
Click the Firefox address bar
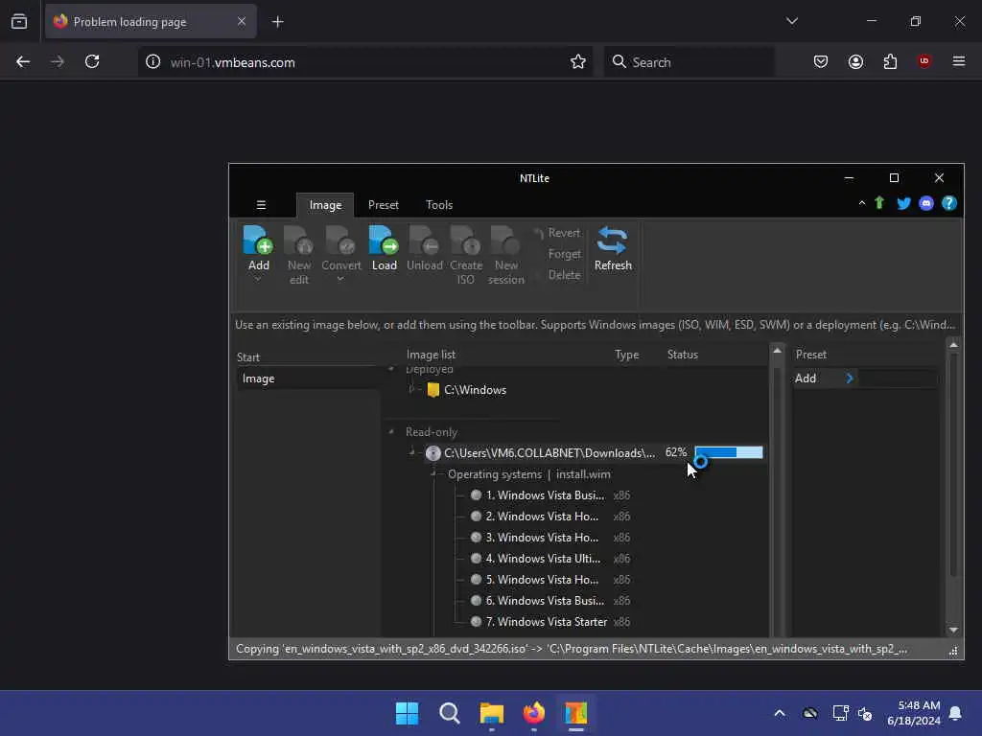(x=363, y=62)
